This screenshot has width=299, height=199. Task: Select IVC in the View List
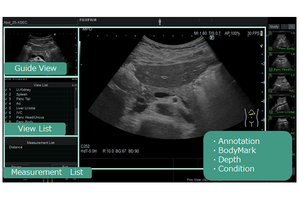tap(19, 113)
